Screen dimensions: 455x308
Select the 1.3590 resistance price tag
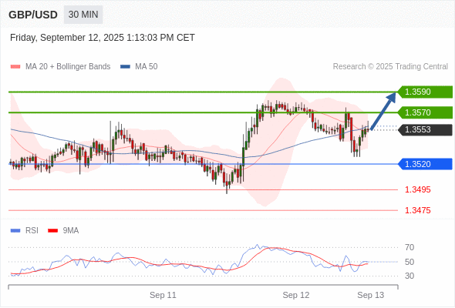click(x=425, y=92)
